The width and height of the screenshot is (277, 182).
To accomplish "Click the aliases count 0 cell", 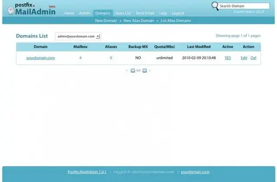I will click(111, 58).
